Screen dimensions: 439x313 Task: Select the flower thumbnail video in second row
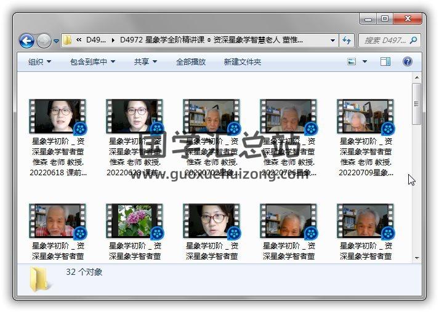[135, 221]
